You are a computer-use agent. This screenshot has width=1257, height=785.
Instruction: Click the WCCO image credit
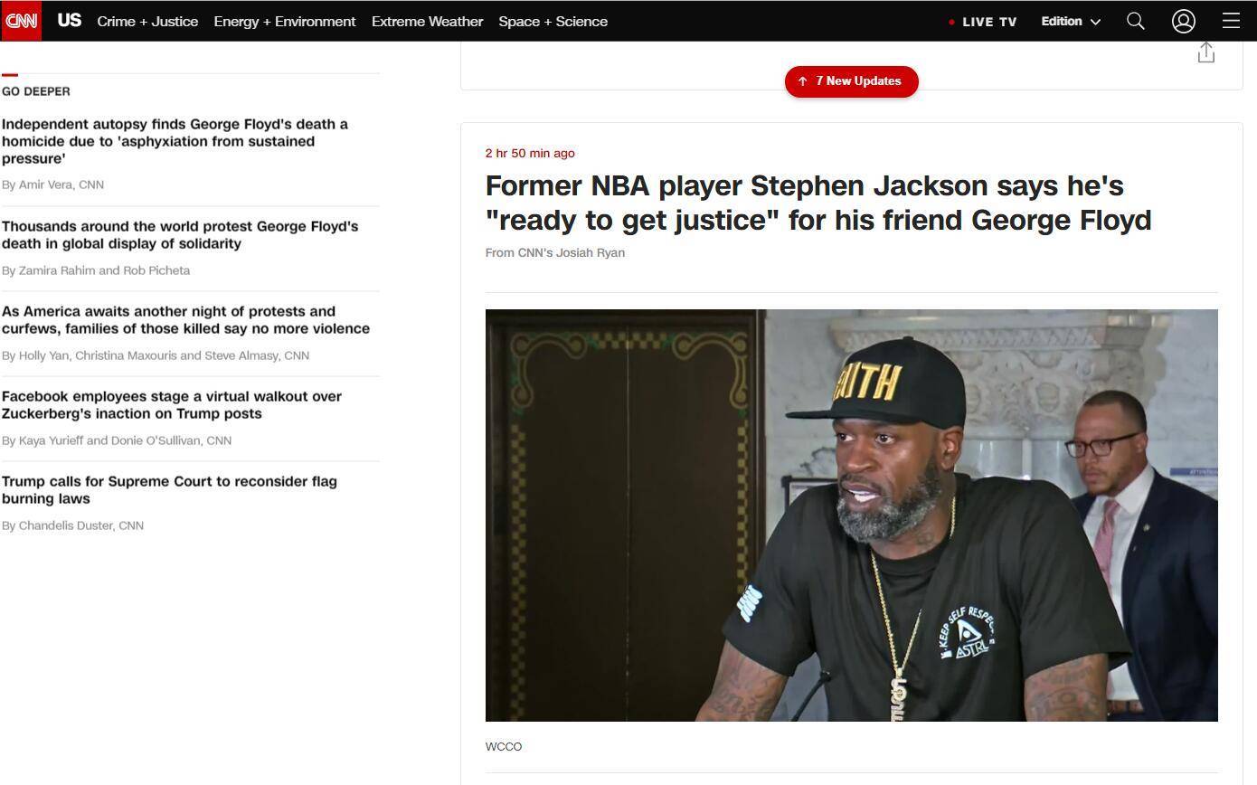coord(504,746)
